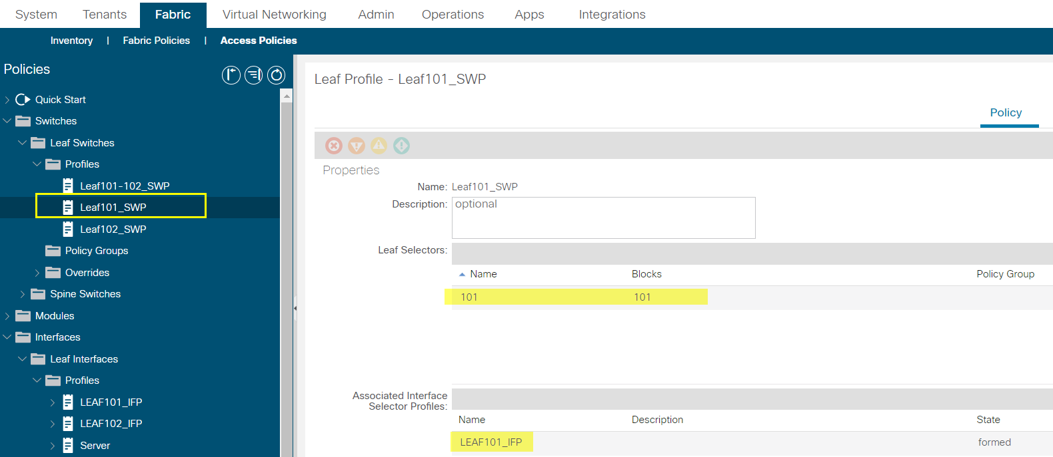Click the LEAF101_IFP document icon in tree
Screen dimensions: 1053x457
pos(68,402)
